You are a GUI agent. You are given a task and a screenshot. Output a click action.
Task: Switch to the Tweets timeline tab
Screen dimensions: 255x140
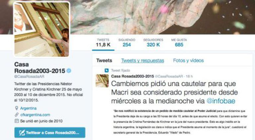click(x=104, y=61)
